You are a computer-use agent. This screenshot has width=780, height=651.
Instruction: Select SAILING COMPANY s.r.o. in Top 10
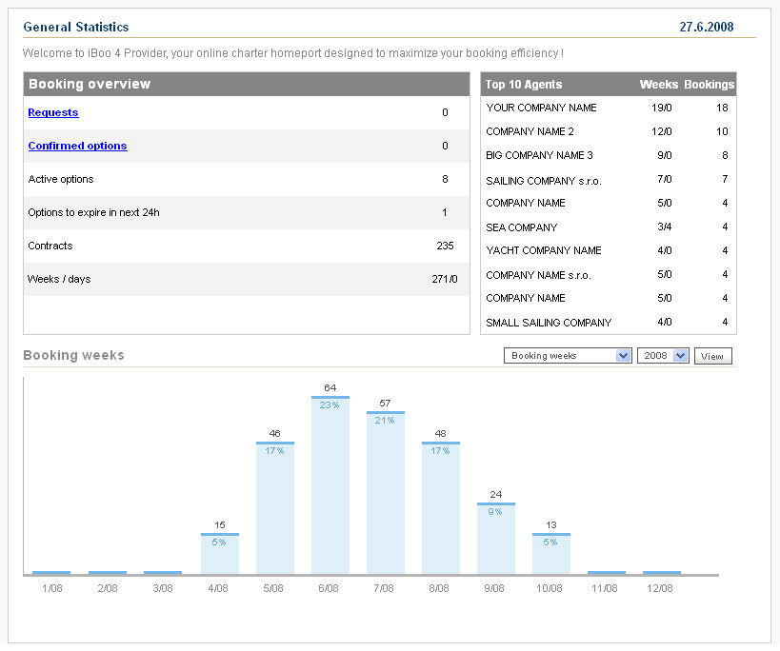tap(544, 181)
